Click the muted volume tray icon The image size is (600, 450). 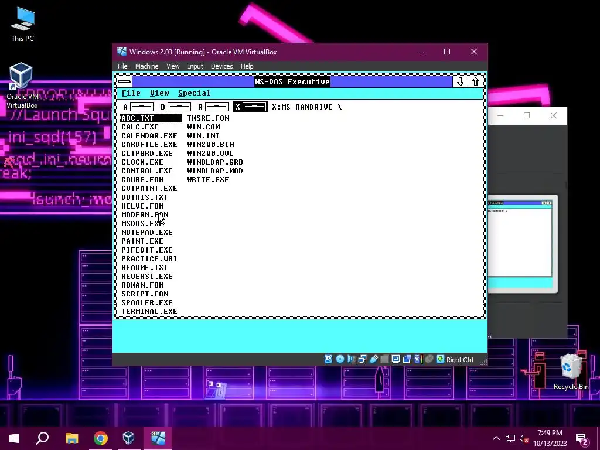click(524, 438)
